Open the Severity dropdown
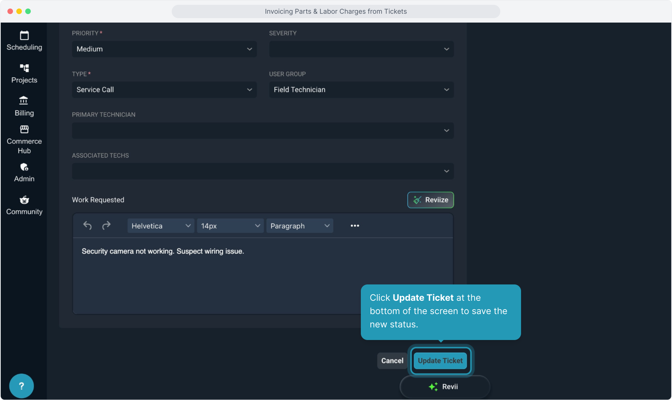This screenshot has height=400, width=672. pyautogui.click(x=361, y=49)
